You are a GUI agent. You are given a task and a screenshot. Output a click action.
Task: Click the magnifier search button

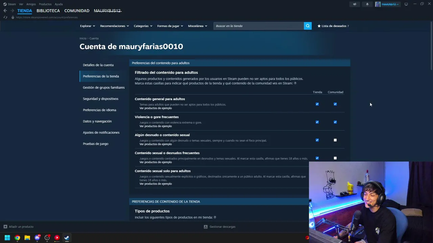(307, 26)
